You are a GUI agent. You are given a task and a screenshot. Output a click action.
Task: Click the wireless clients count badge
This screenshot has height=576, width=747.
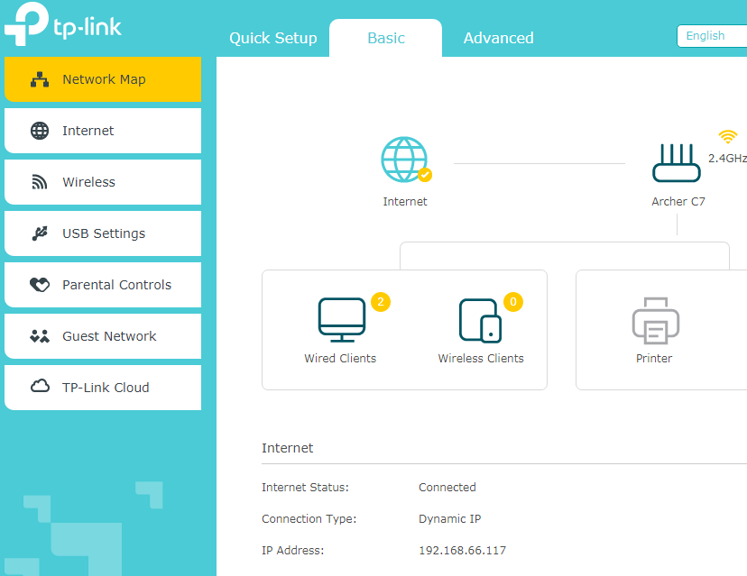(x=513, y=302)
